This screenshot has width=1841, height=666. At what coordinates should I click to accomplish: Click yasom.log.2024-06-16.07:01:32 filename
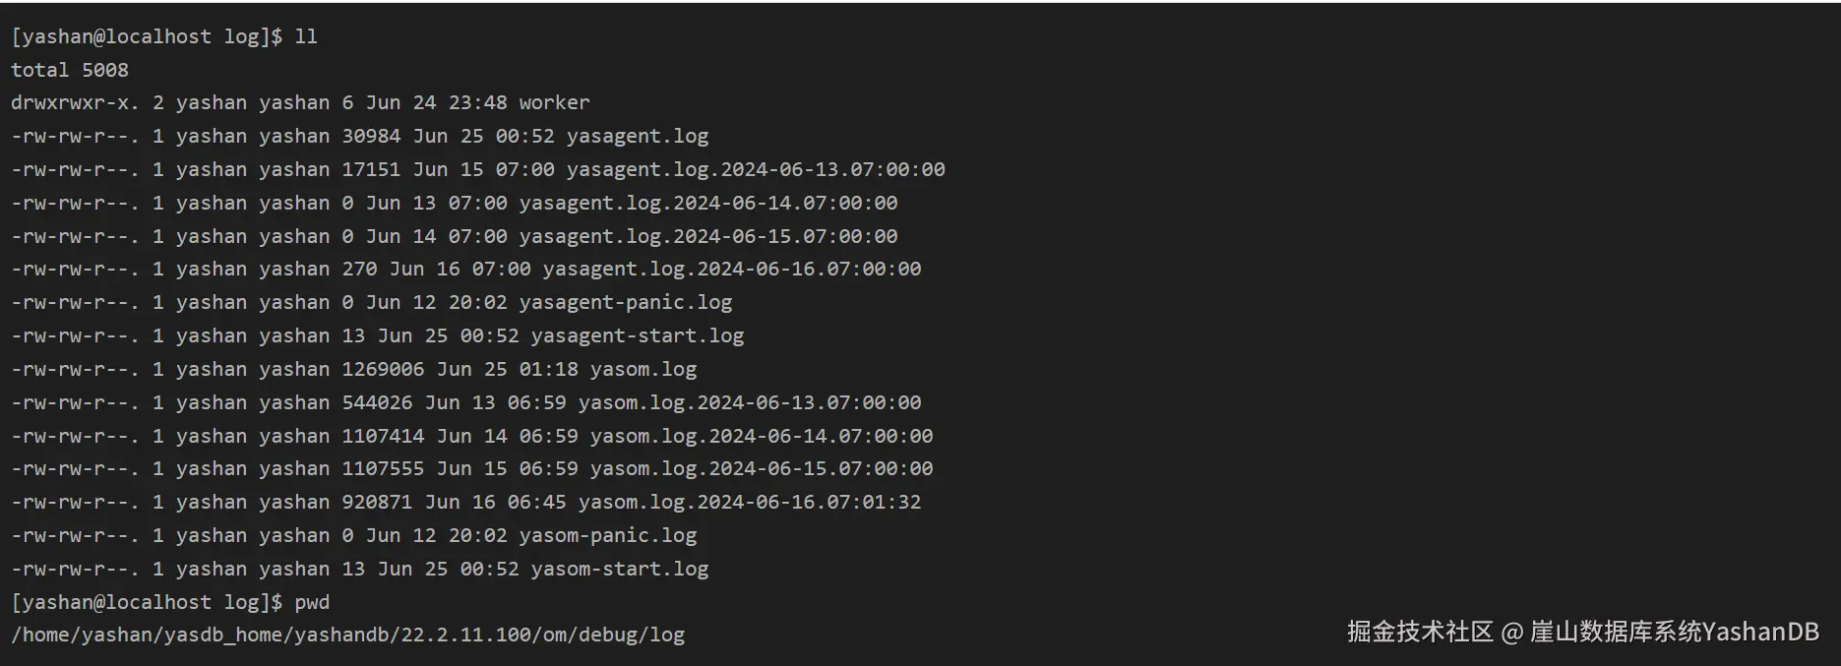(x=750, y=502)
